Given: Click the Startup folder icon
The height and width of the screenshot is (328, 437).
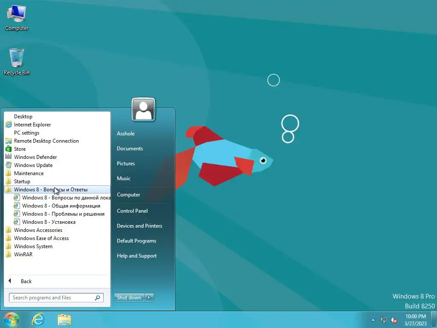Looking at the screenshot, I should (9, 181).
